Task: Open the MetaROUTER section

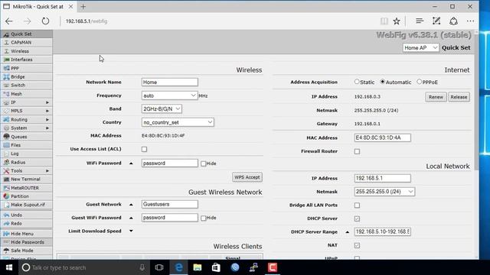Action: coord(26,188)
